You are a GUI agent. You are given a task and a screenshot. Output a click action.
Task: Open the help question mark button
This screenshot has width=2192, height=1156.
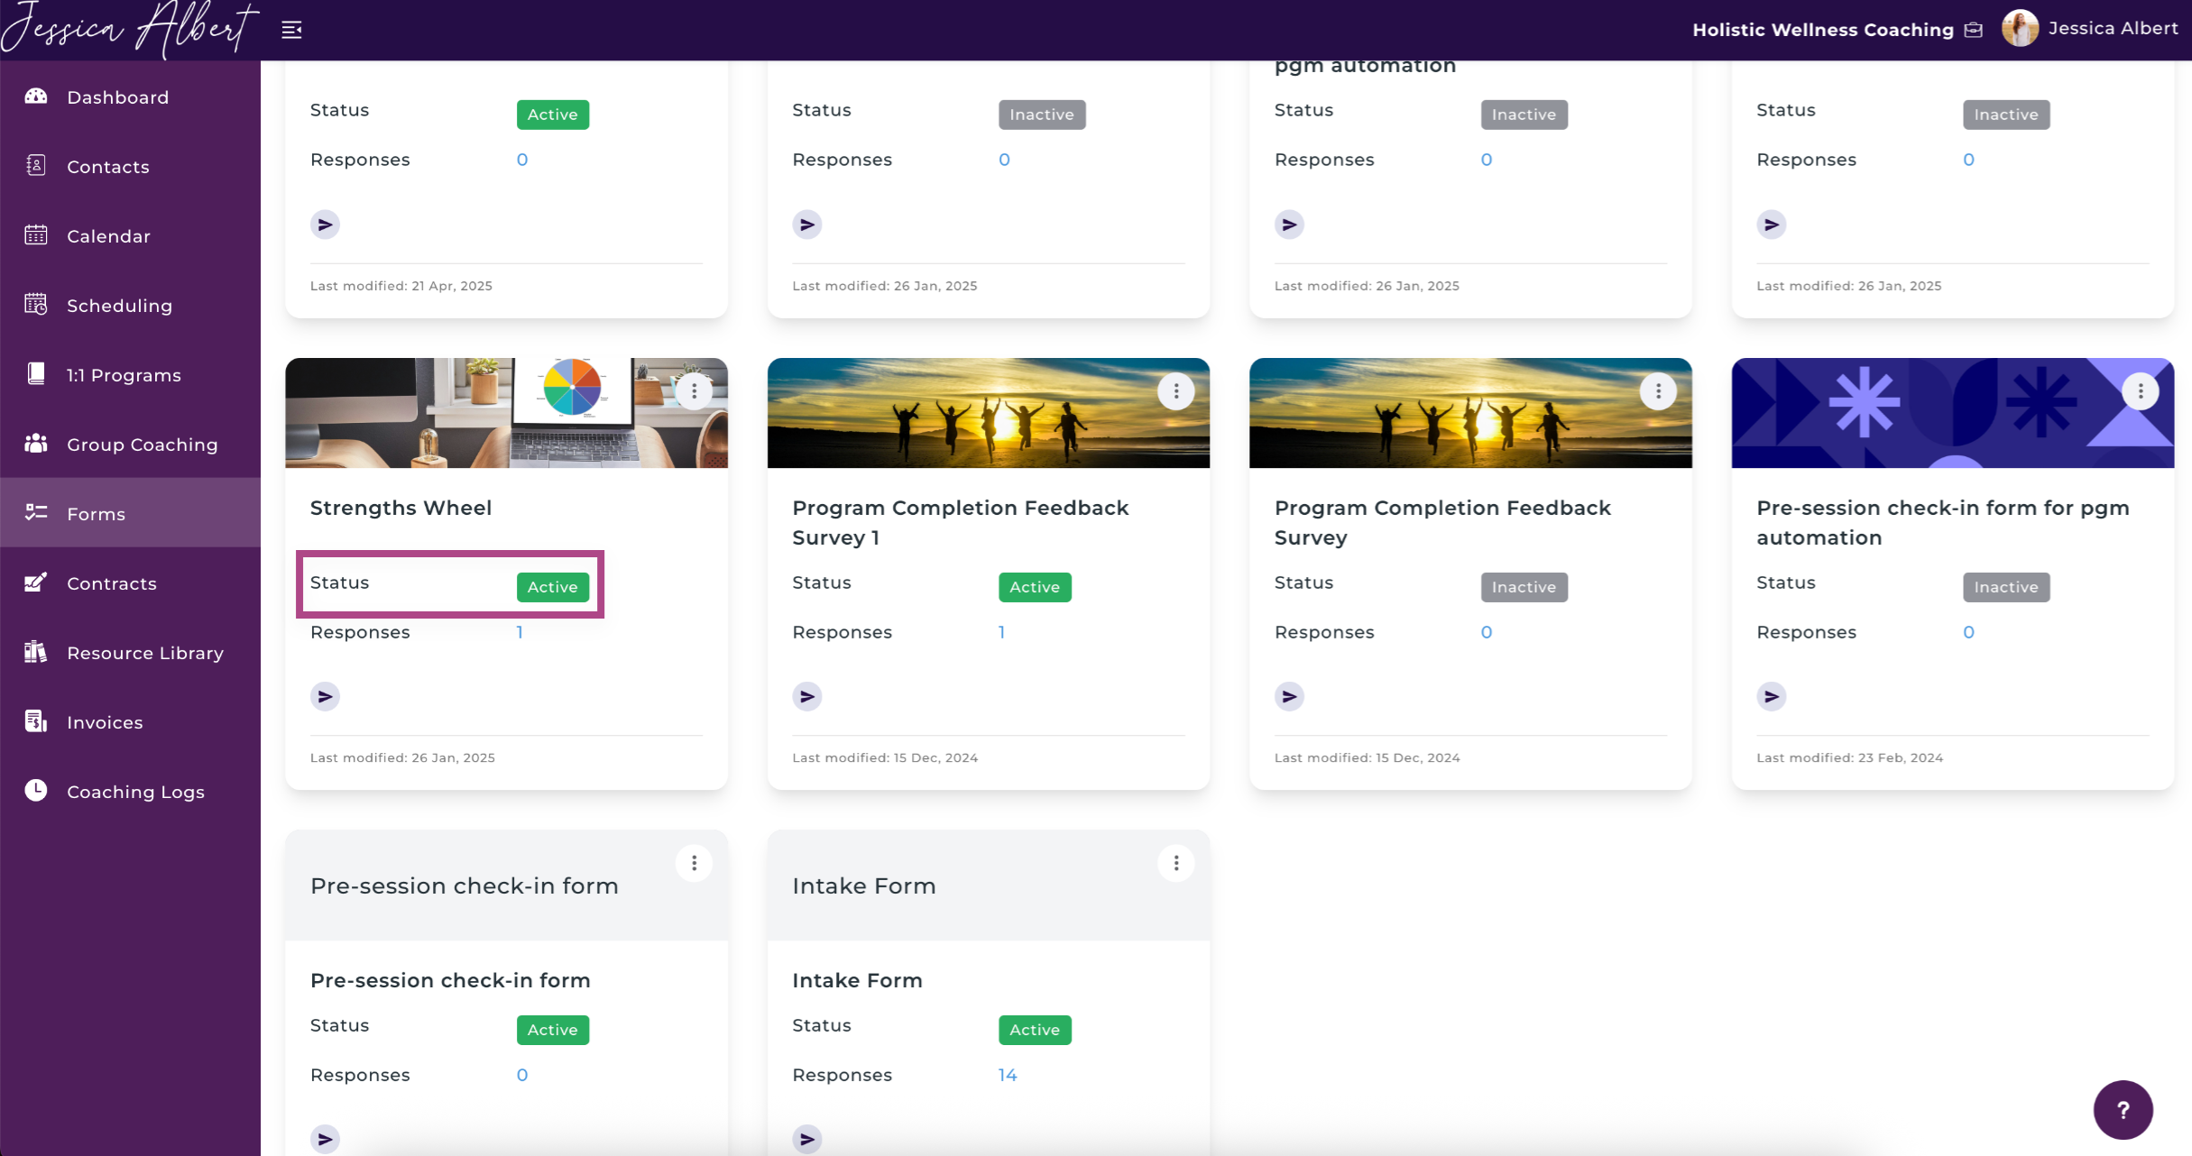click(2123, 1110)
